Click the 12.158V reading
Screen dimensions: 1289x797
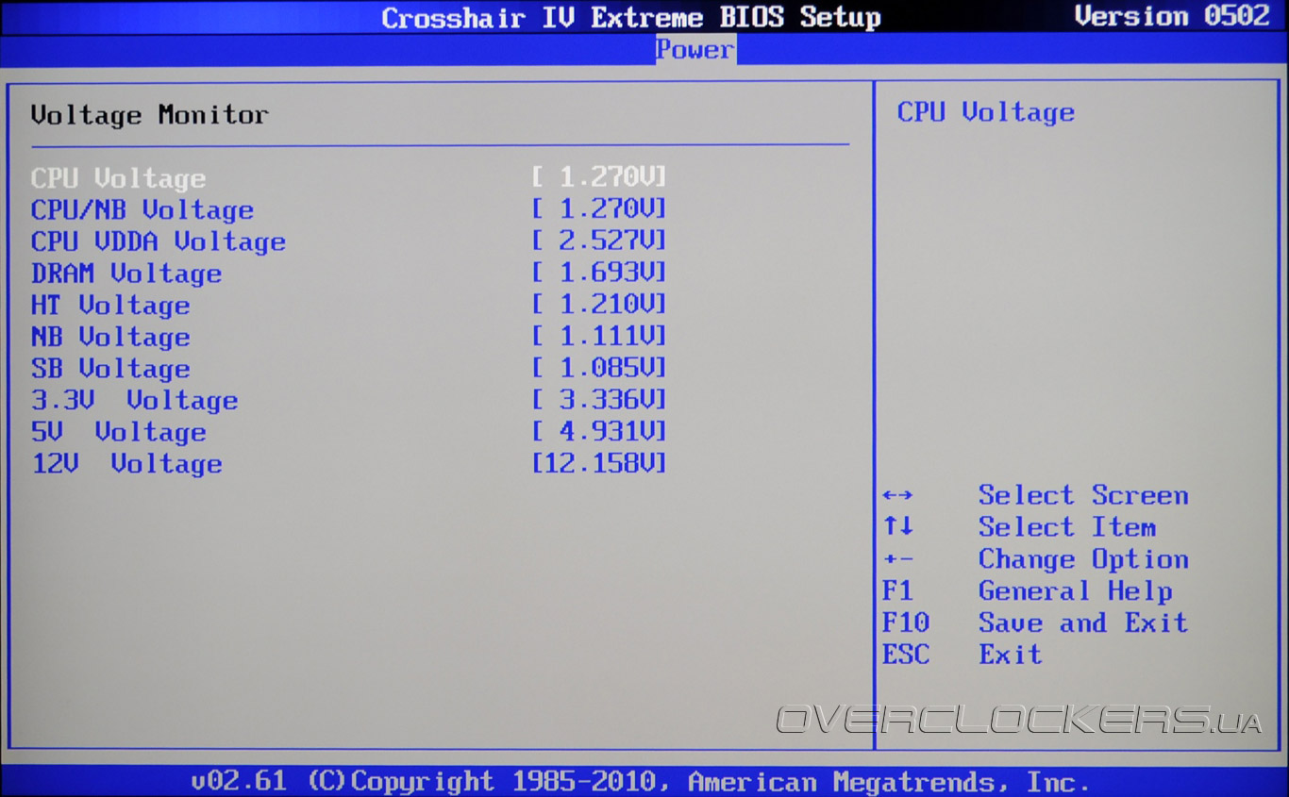[x=599, y=463]
